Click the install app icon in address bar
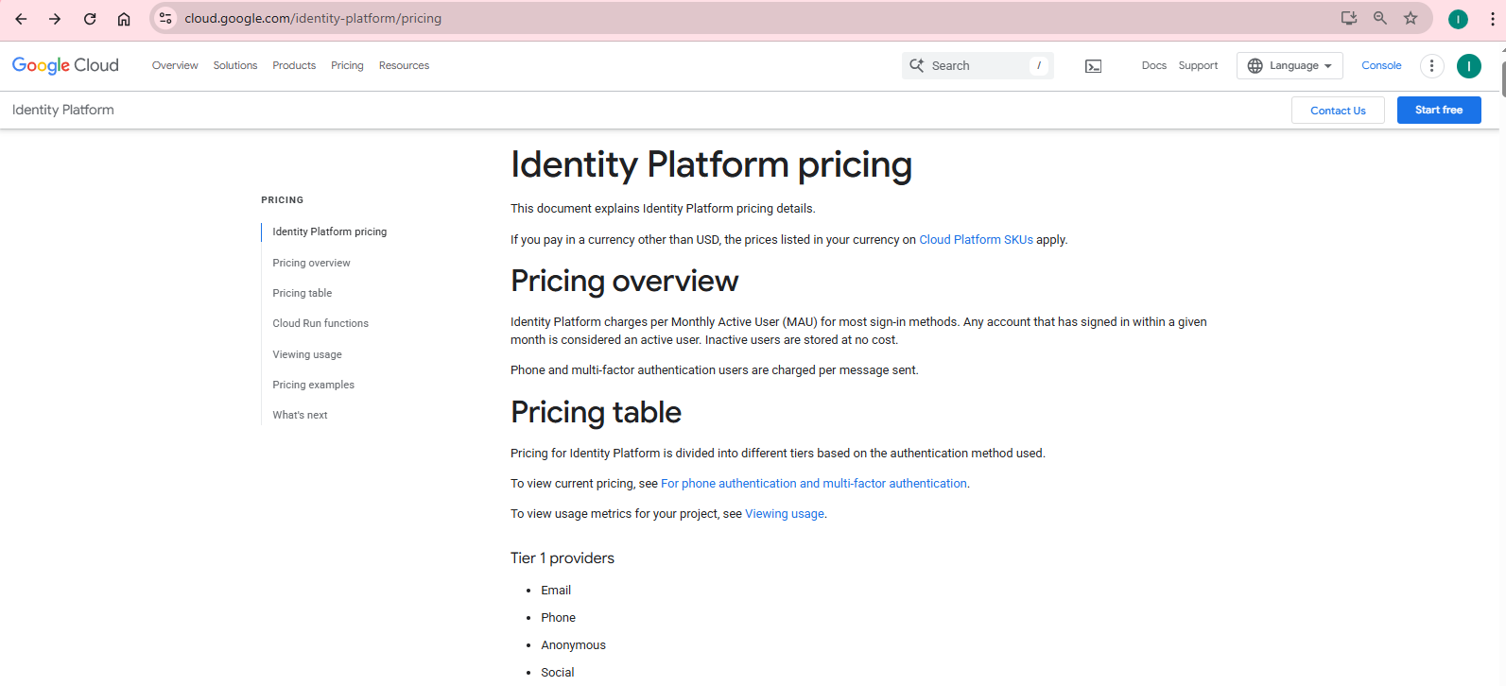Image resolution: width=1506 pixels, height=686 pixels. (1349, 18)
